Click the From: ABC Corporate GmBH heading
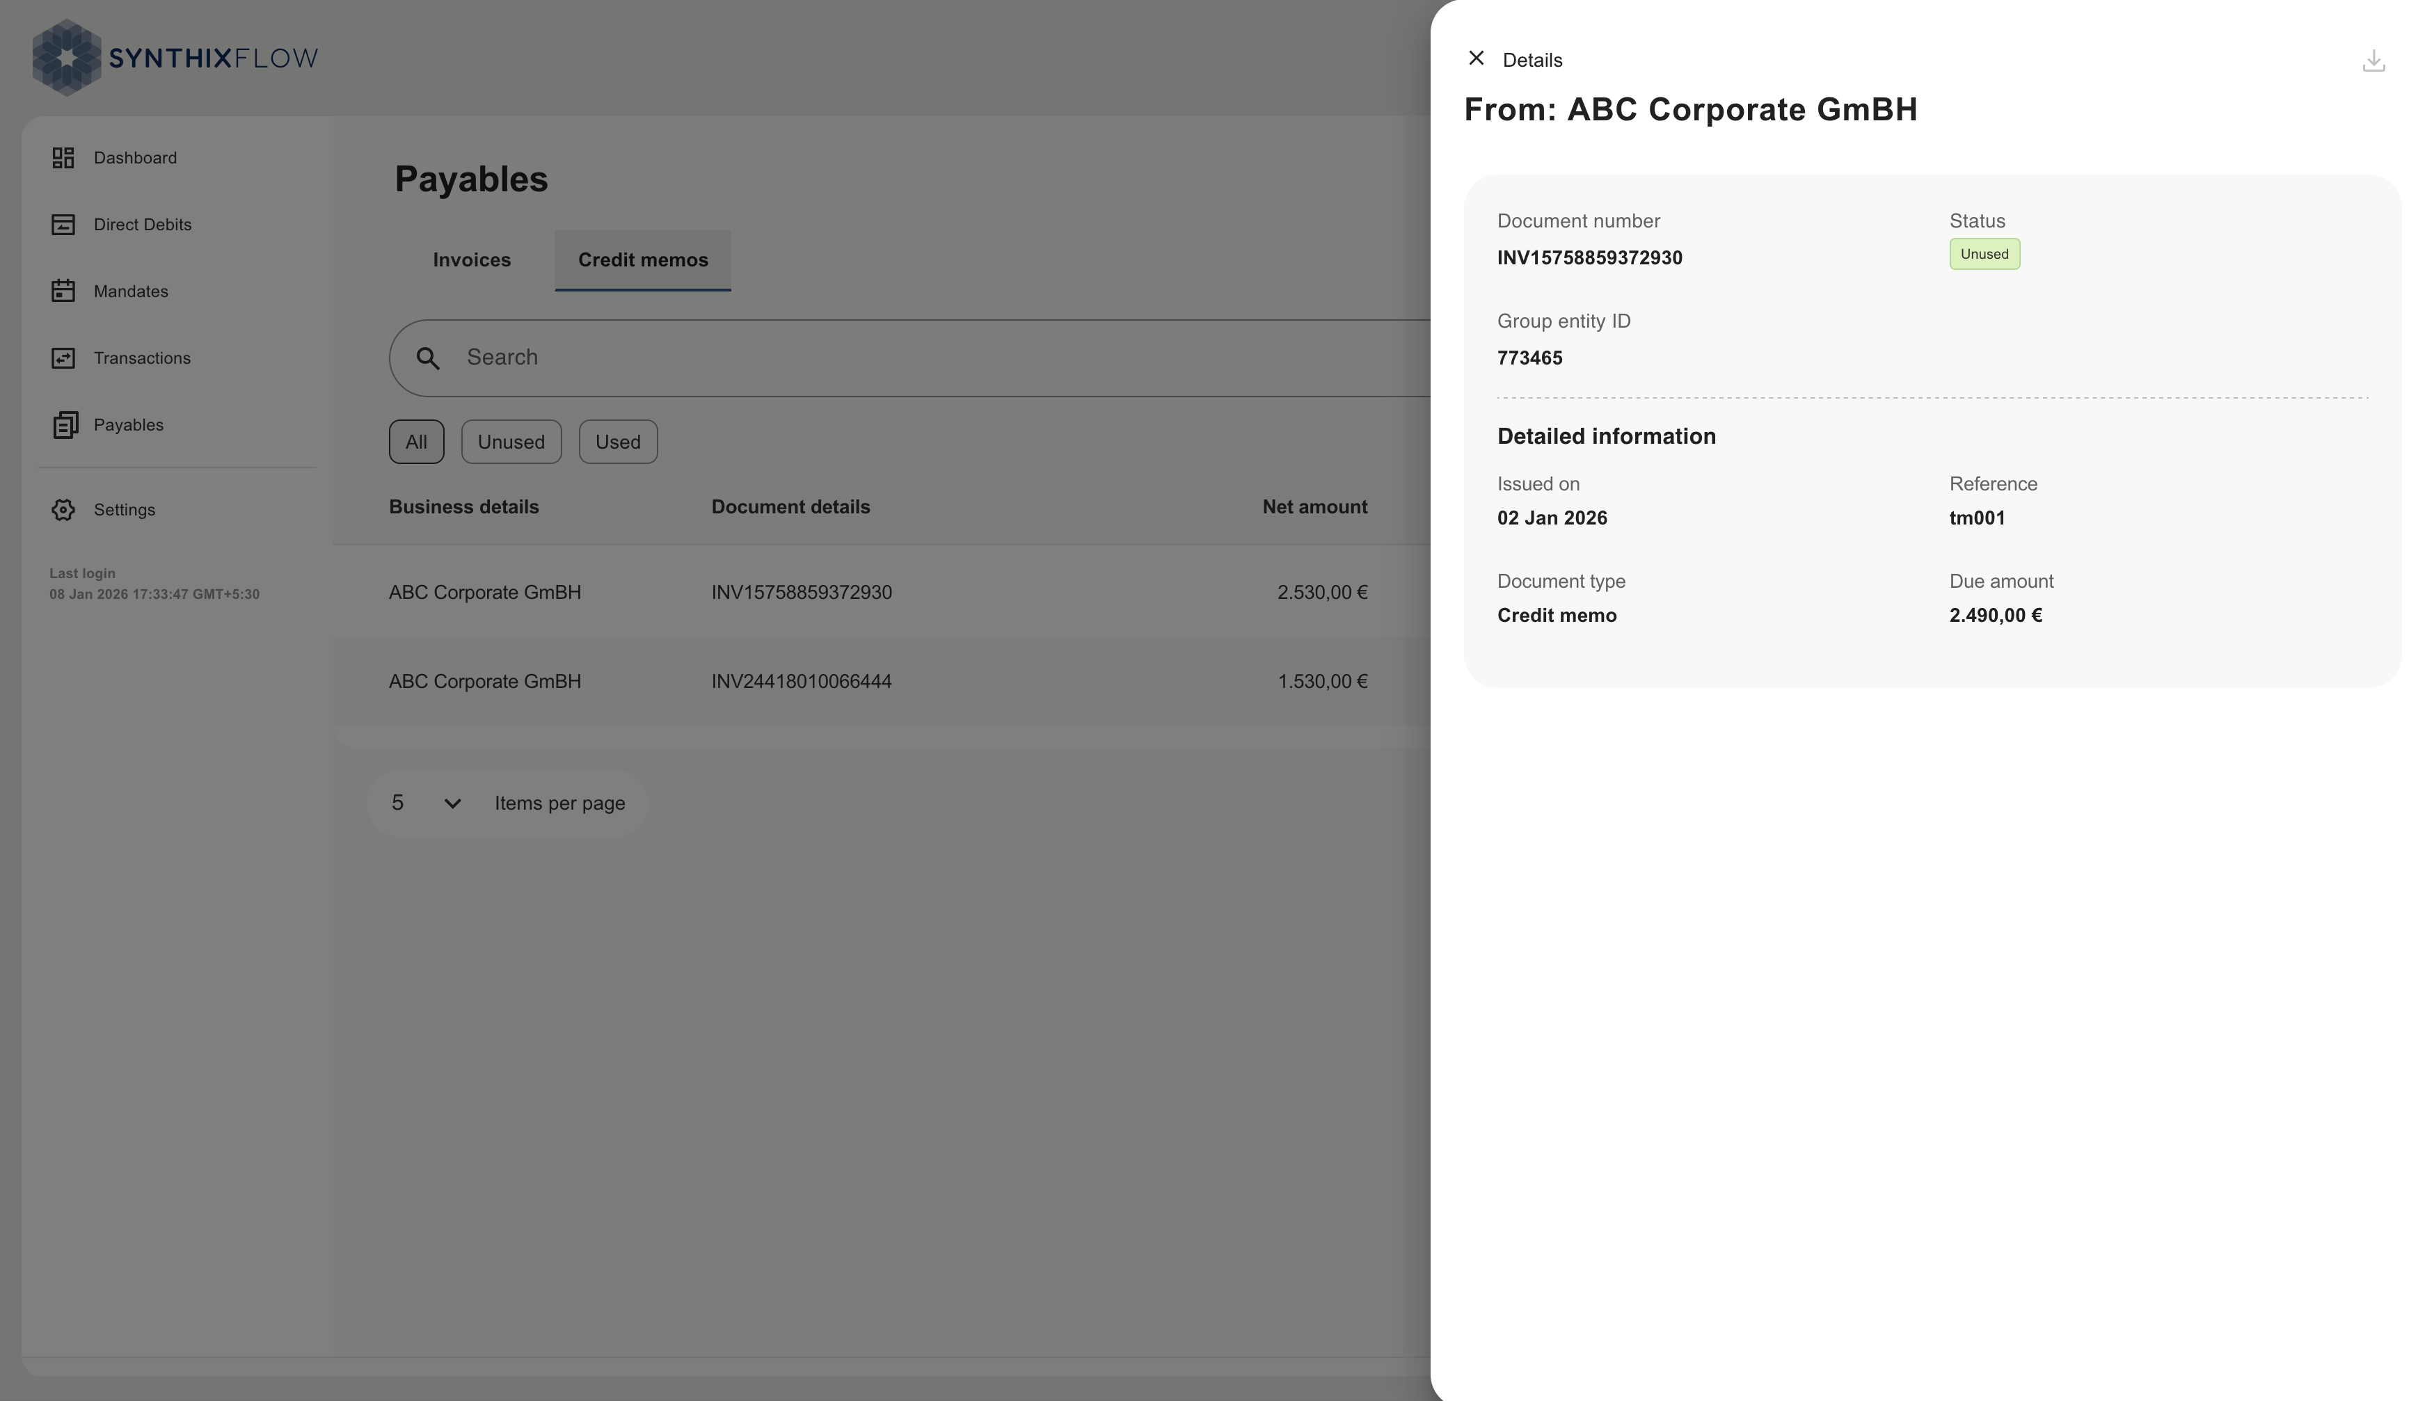Screen dimensions: 2434x1401 coord(1691,110)
